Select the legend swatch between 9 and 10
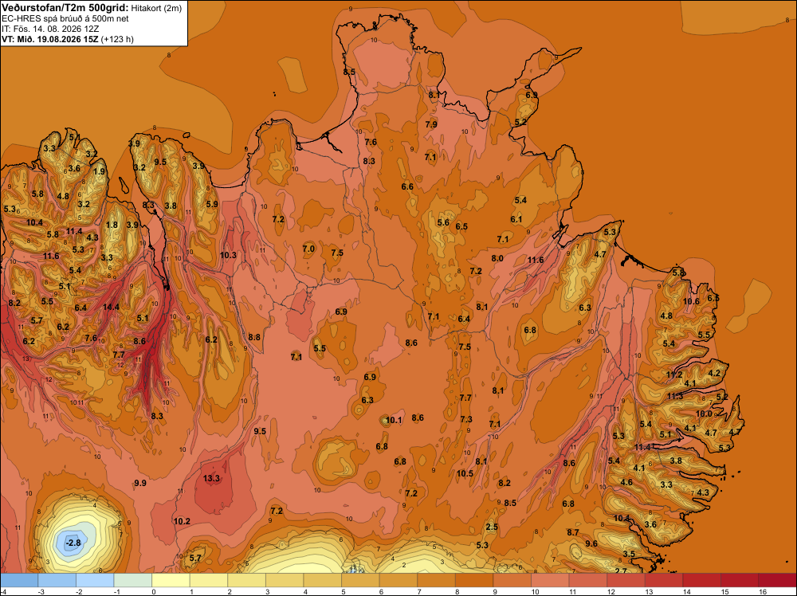797x596 pixels. (x=512, y=580)
